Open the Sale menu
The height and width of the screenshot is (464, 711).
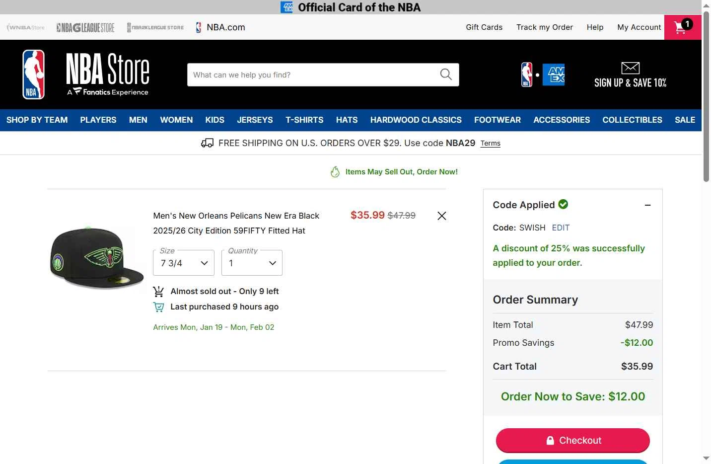[x=685, y=120]
